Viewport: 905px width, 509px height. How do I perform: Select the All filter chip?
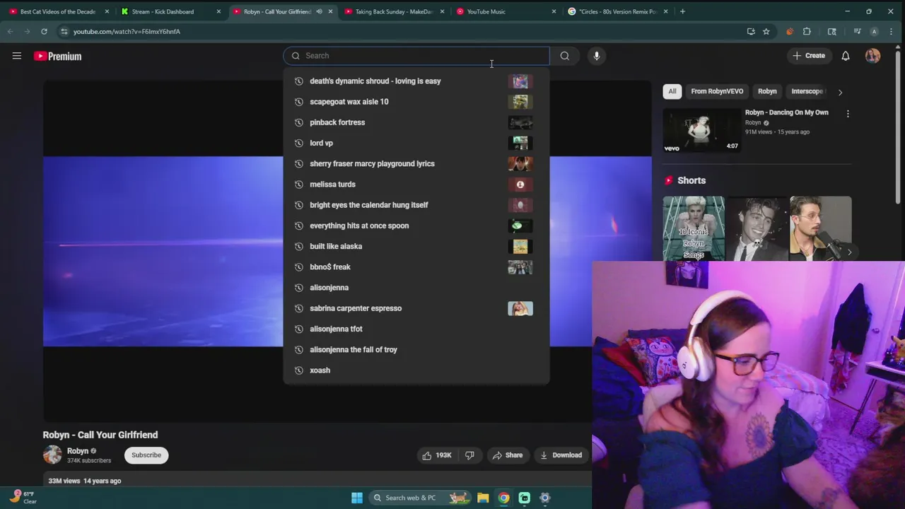click(672, 91)
